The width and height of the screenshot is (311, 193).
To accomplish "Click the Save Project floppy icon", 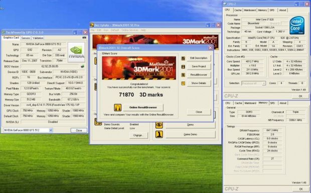I will point(183,66).
